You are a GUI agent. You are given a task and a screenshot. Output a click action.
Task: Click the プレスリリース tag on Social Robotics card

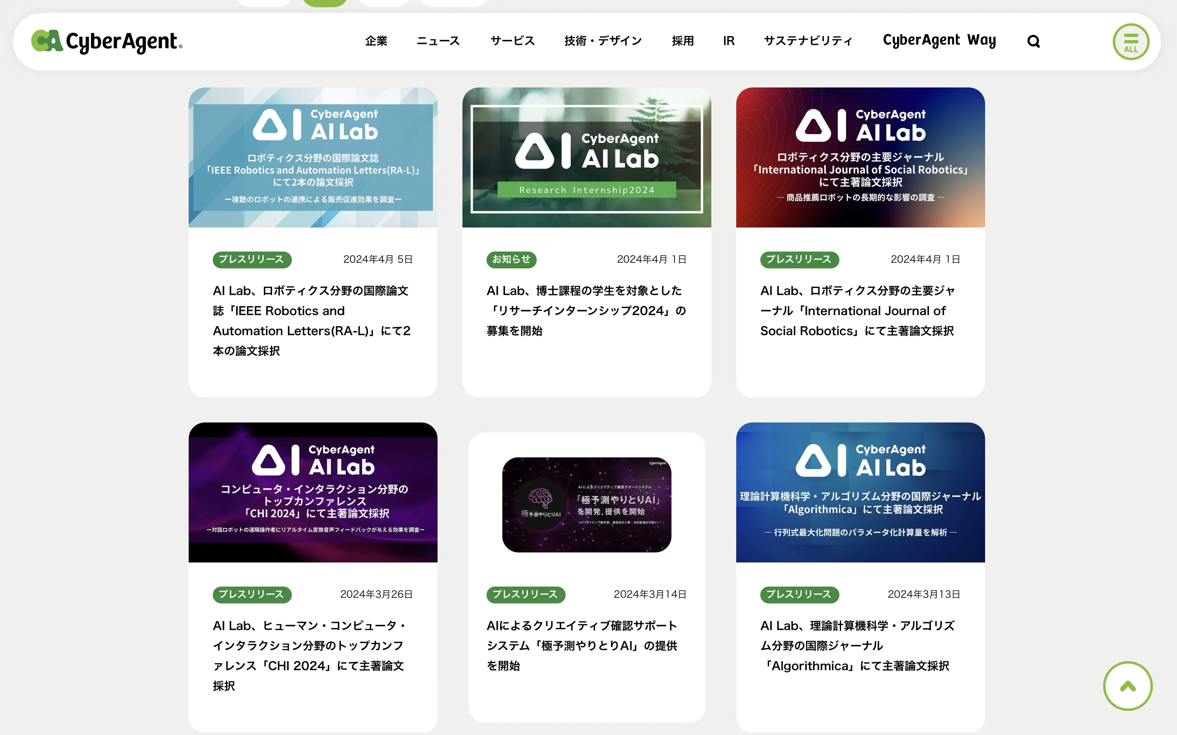tap(800, 260)
